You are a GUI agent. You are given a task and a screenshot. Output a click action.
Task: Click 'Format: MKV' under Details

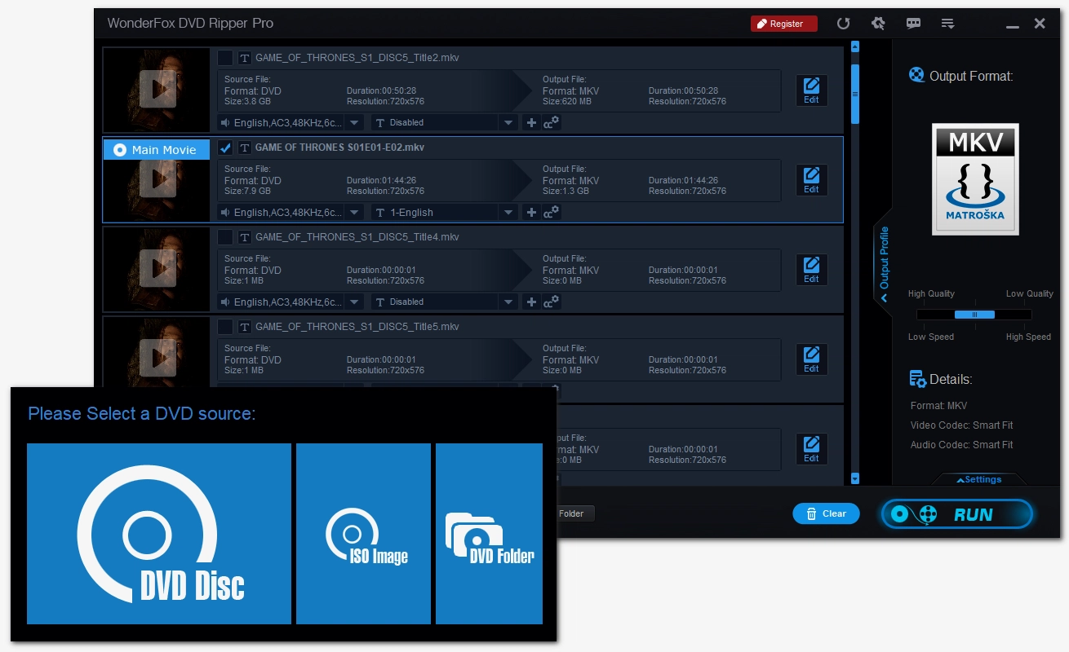(938, 406)
